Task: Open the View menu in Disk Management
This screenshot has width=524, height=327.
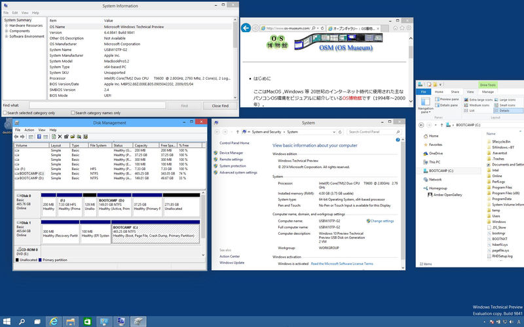Action: tap(42, 129)
